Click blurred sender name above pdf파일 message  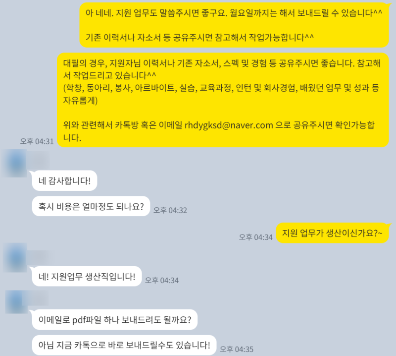pyautogui.click(x=38, y=298)
